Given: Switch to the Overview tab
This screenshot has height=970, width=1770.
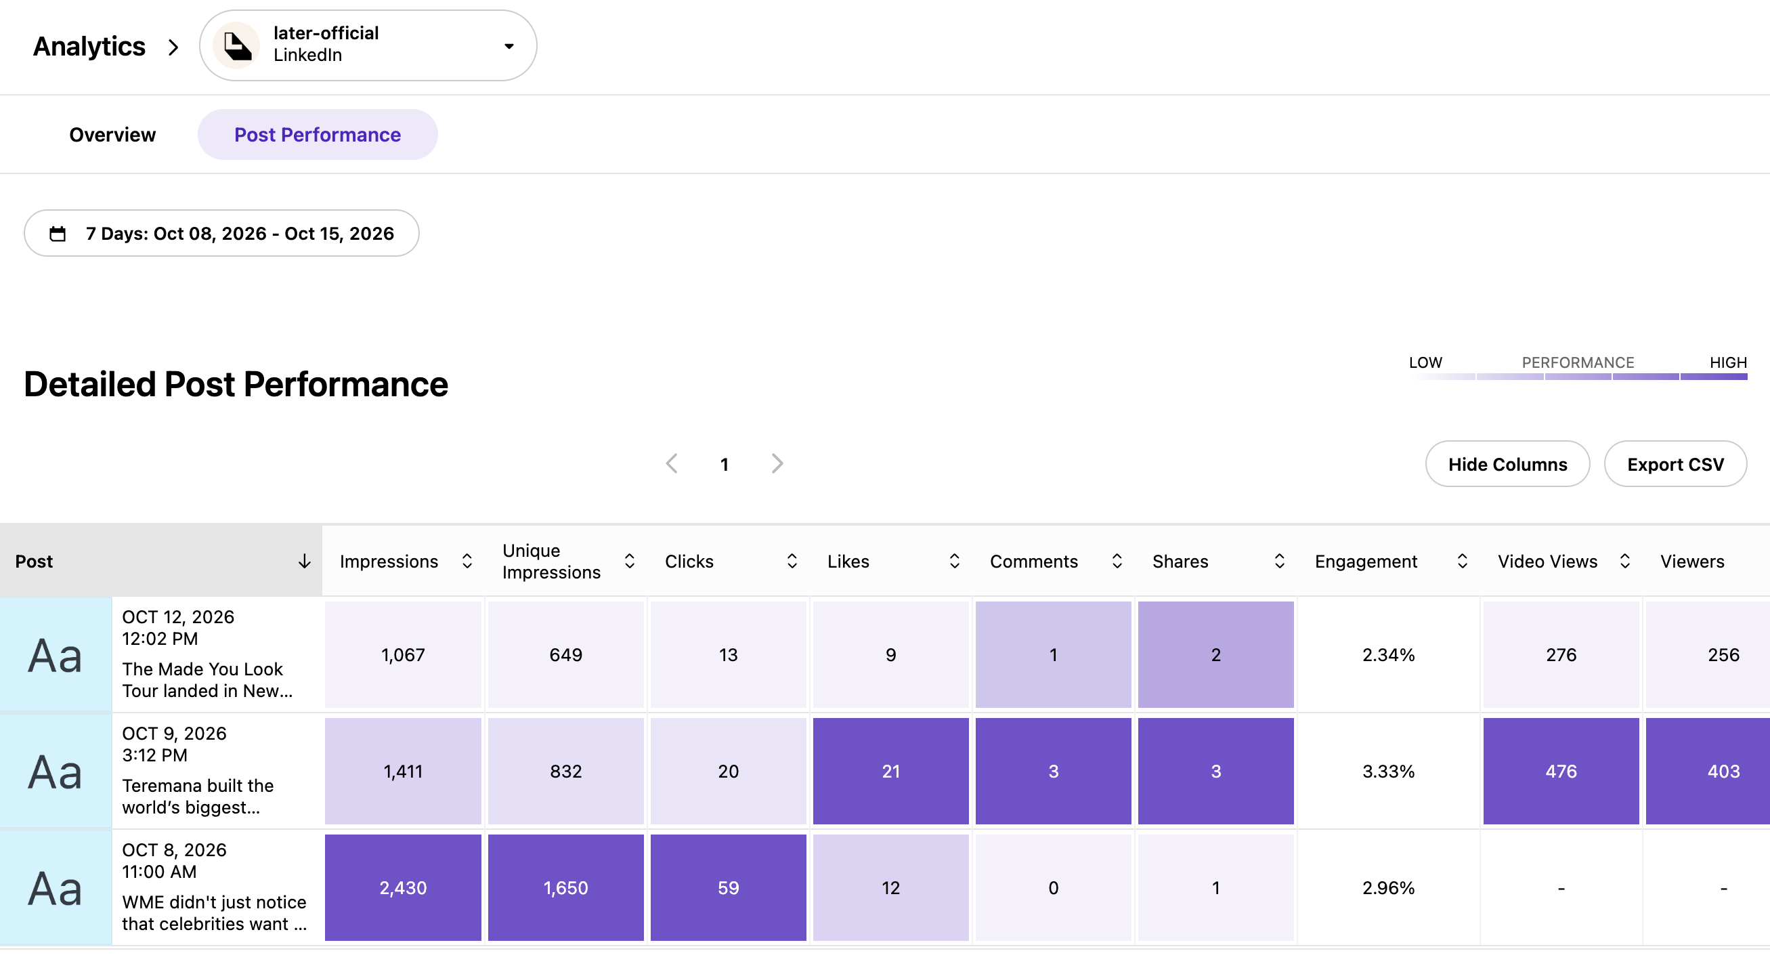Looking at the screenshot, I should pos(112,135).
